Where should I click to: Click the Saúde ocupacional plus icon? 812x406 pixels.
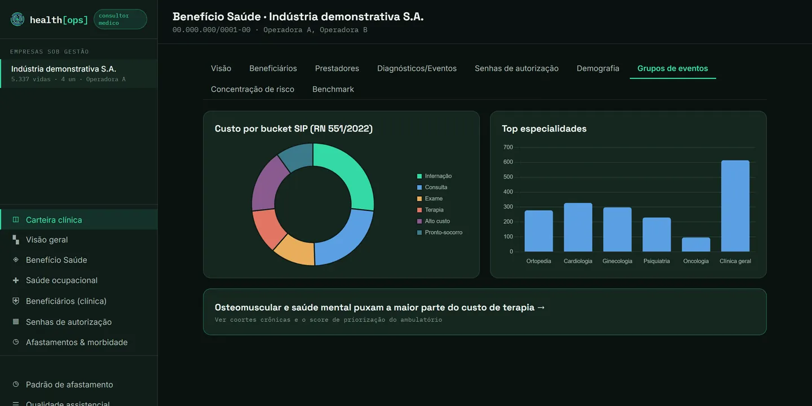click(16, 280)
